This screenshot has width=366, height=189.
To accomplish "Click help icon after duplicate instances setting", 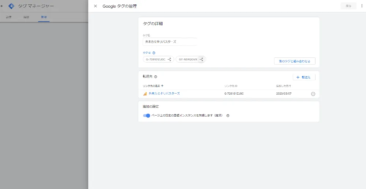I will click(x=228, y=116).
